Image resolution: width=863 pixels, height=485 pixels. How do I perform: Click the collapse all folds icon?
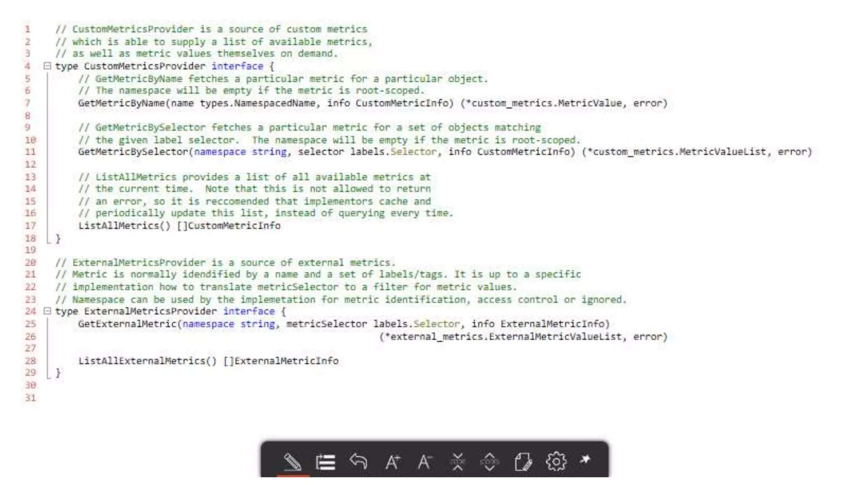point(458,462)
